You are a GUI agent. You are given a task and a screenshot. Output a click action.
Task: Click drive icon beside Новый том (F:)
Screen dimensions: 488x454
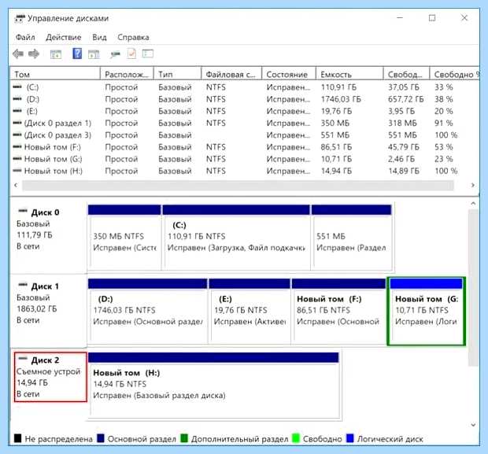pyautogui.click(x=17, y=147)
